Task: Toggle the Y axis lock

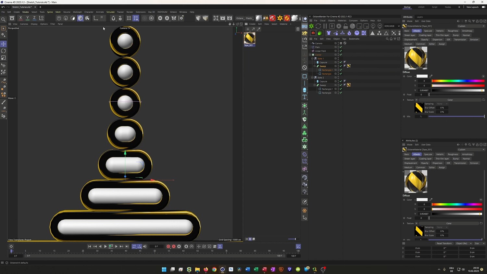Action: click(28, 18)
